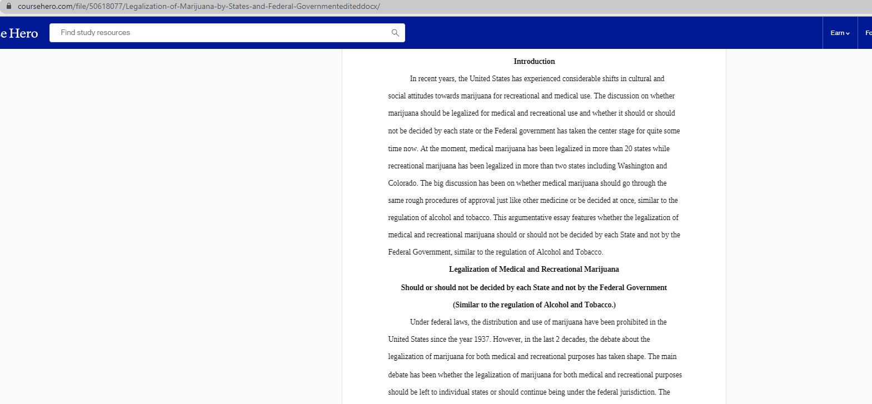Click the line starting "social attitudes towards marijuana"

[531, 96]
